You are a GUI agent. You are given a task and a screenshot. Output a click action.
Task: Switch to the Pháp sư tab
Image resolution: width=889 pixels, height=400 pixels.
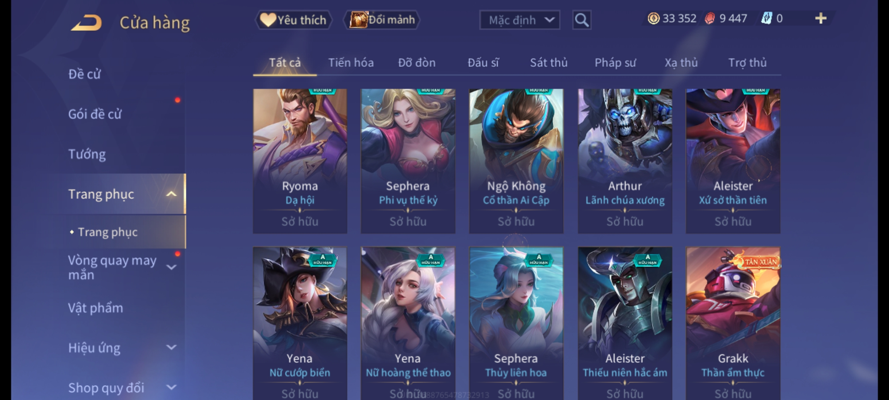(x=615, y=63)
